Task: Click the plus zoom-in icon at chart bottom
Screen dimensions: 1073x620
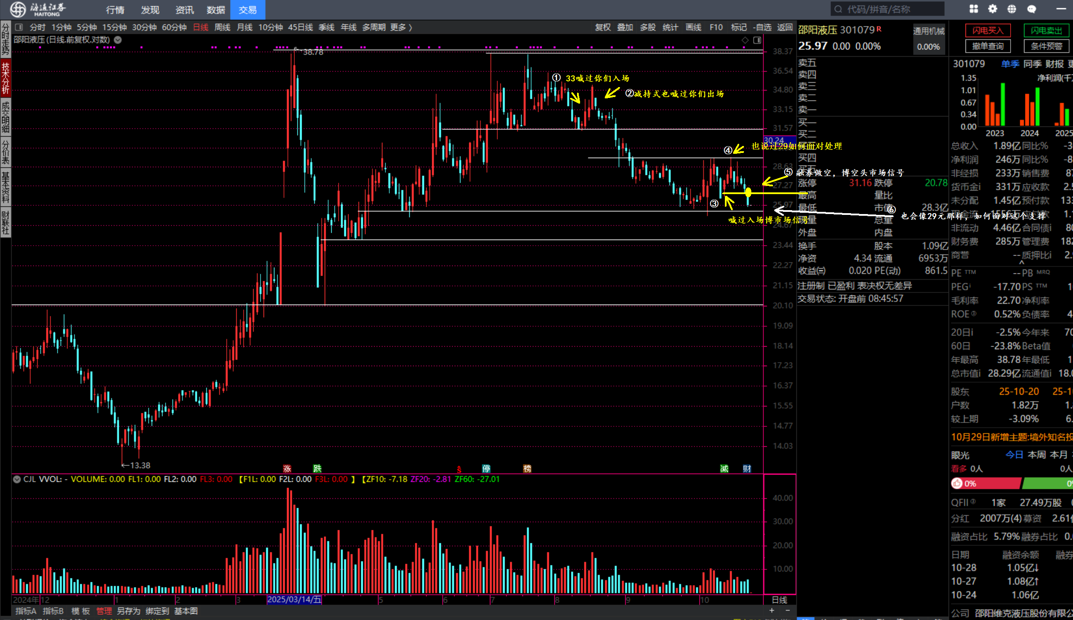Action: (772, 610)
